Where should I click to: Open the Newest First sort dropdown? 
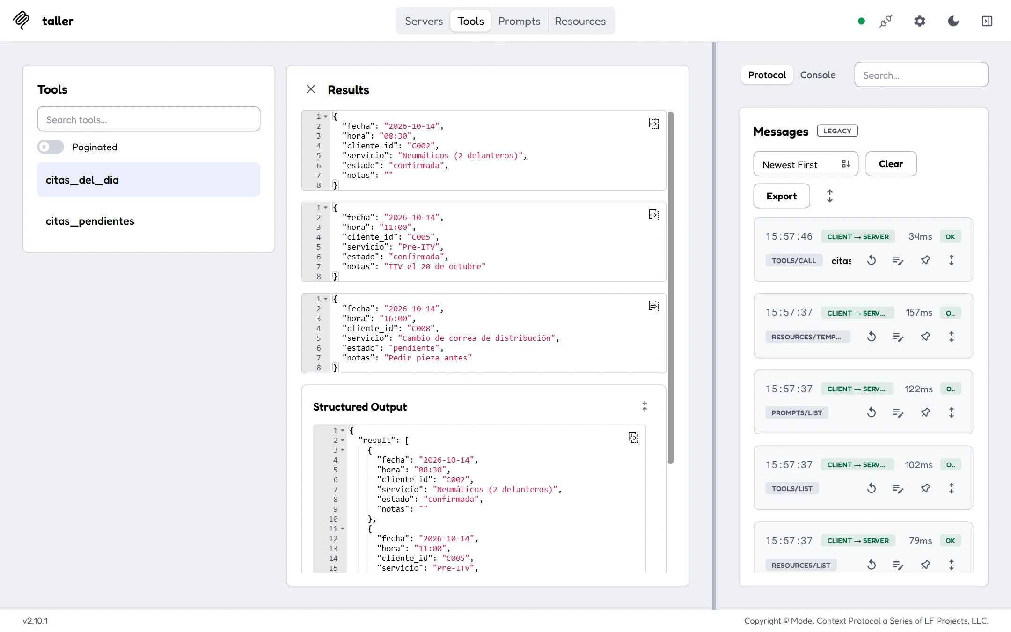[x=806, y=164]
